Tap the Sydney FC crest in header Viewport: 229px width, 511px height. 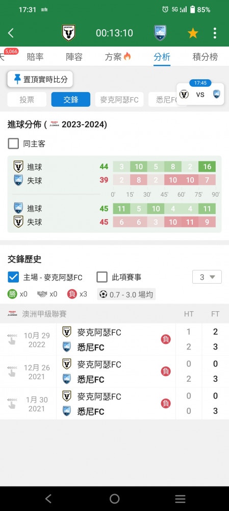[160, 33]
